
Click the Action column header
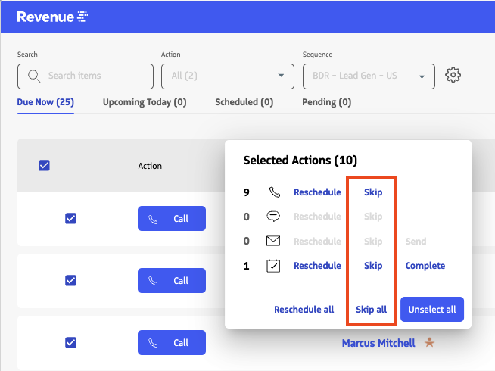150,166
